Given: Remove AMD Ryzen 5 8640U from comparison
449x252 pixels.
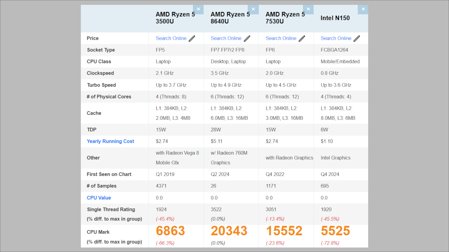Looking at the screenshot, I should click(253, 9).
